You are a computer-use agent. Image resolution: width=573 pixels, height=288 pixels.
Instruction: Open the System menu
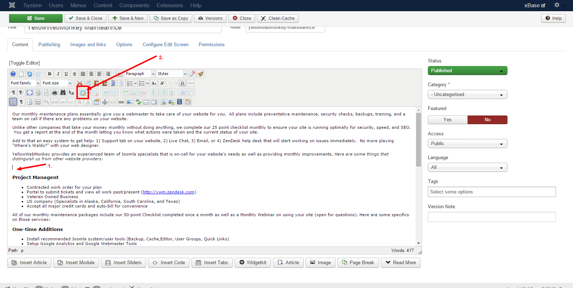[x=33, y=5]
